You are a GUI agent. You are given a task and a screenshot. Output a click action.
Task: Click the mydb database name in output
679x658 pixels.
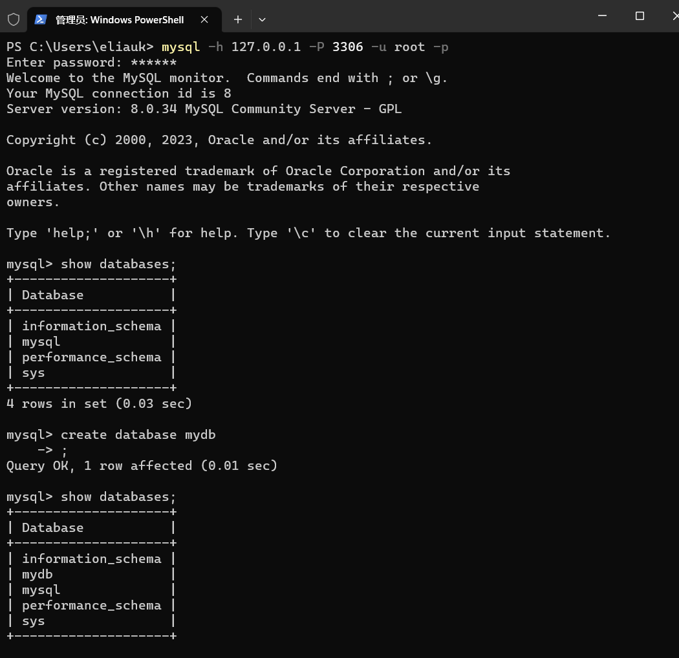coord(37,574)
